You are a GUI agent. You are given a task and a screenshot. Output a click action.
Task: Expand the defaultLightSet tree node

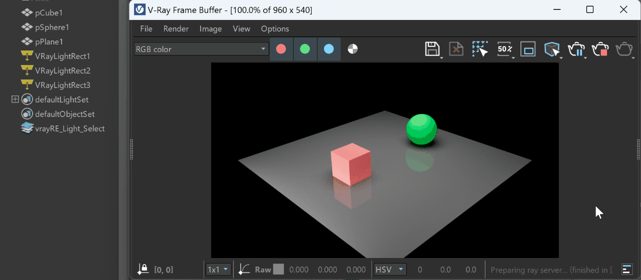click(x=15, y=99)
